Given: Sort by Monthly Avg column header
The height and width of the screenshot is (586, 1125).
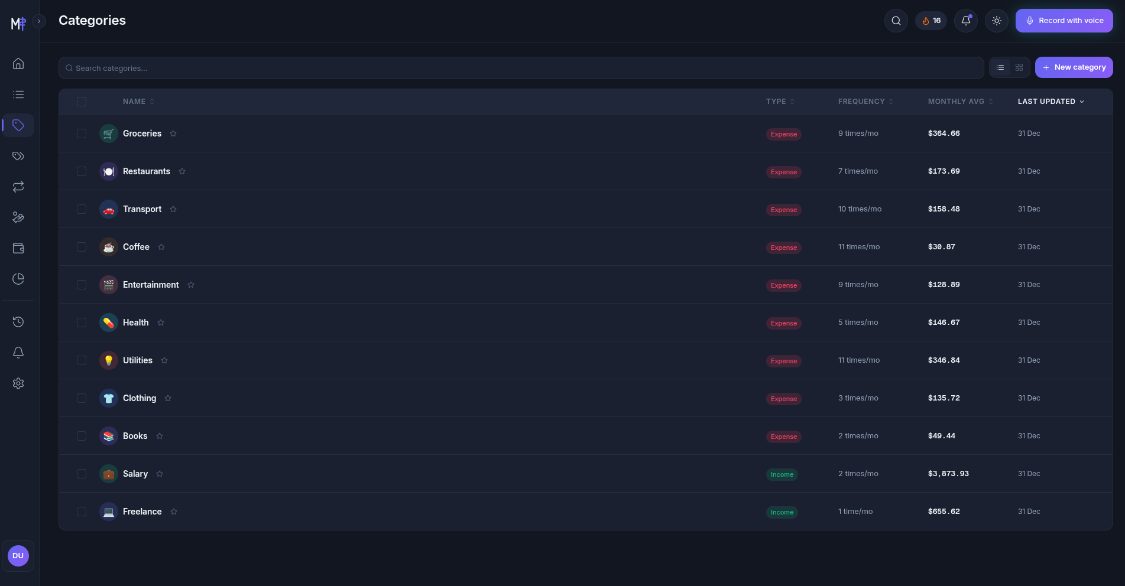Looking at the screenshot, I should [x=960, y=102].
